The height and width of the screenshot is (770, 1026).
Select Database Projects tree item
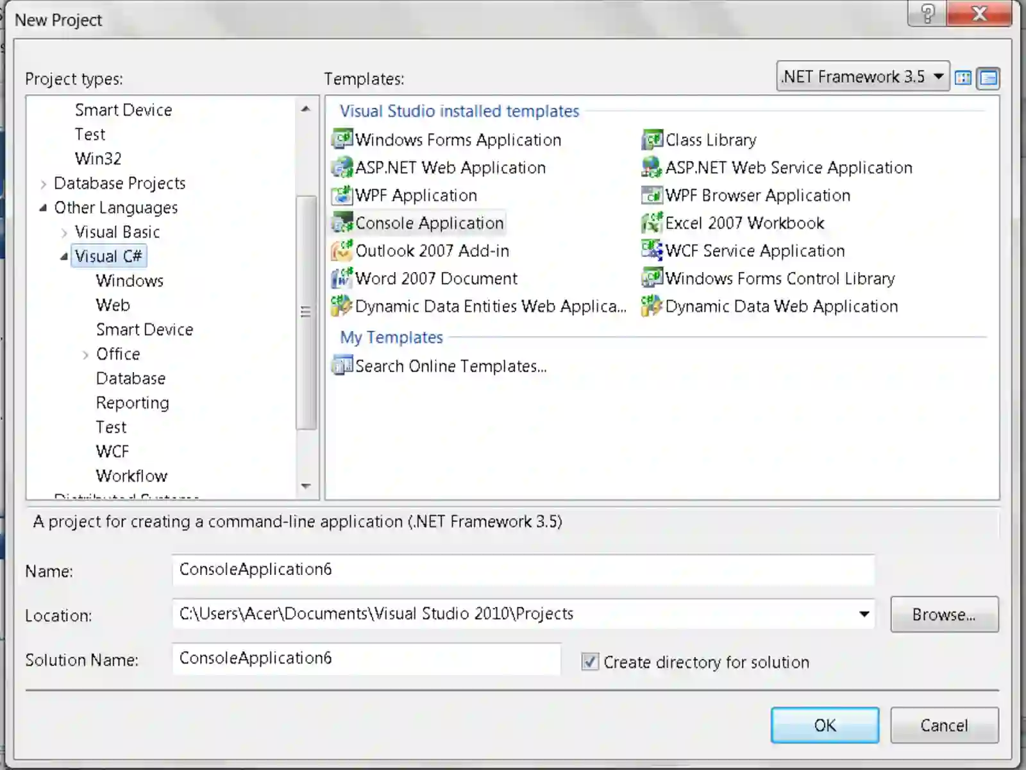click(x=119, y=183)
